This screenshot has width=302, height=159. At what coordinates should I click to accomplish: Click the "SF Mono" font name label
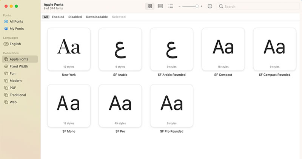(69, 131)
